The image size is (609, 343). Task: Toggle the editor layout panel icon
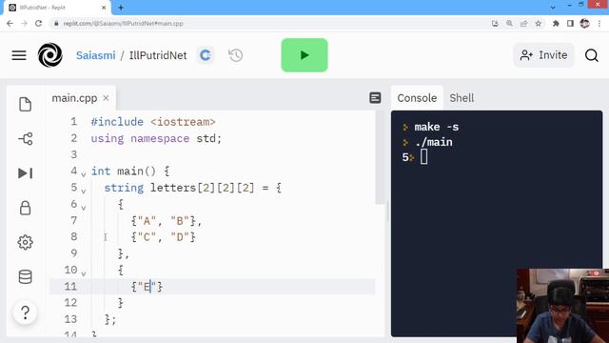[375, 98]
